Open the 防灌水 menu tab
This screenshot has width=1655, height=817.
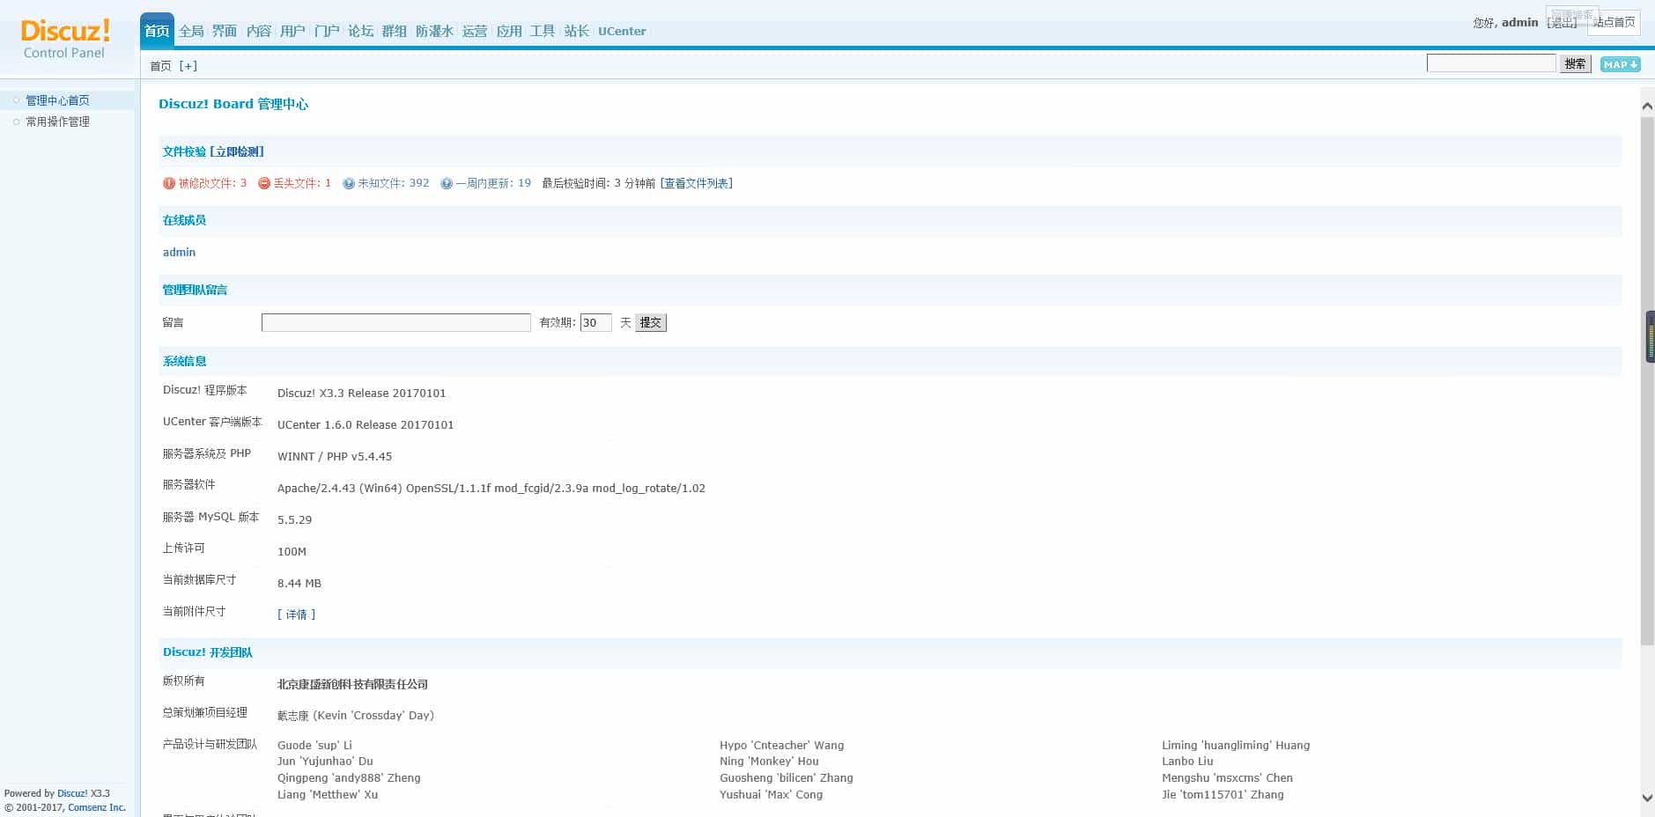[x=434, y=31]
